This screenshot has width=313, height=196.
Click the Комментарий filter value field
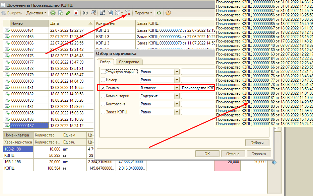[x=198, y=96]
